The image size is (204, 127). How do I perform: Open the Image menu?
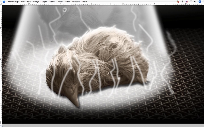[x=36, y=2]
